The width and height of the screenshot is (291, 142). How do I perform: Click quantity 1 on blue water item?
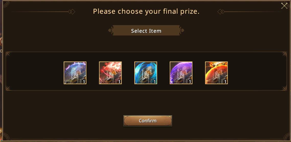155,82
